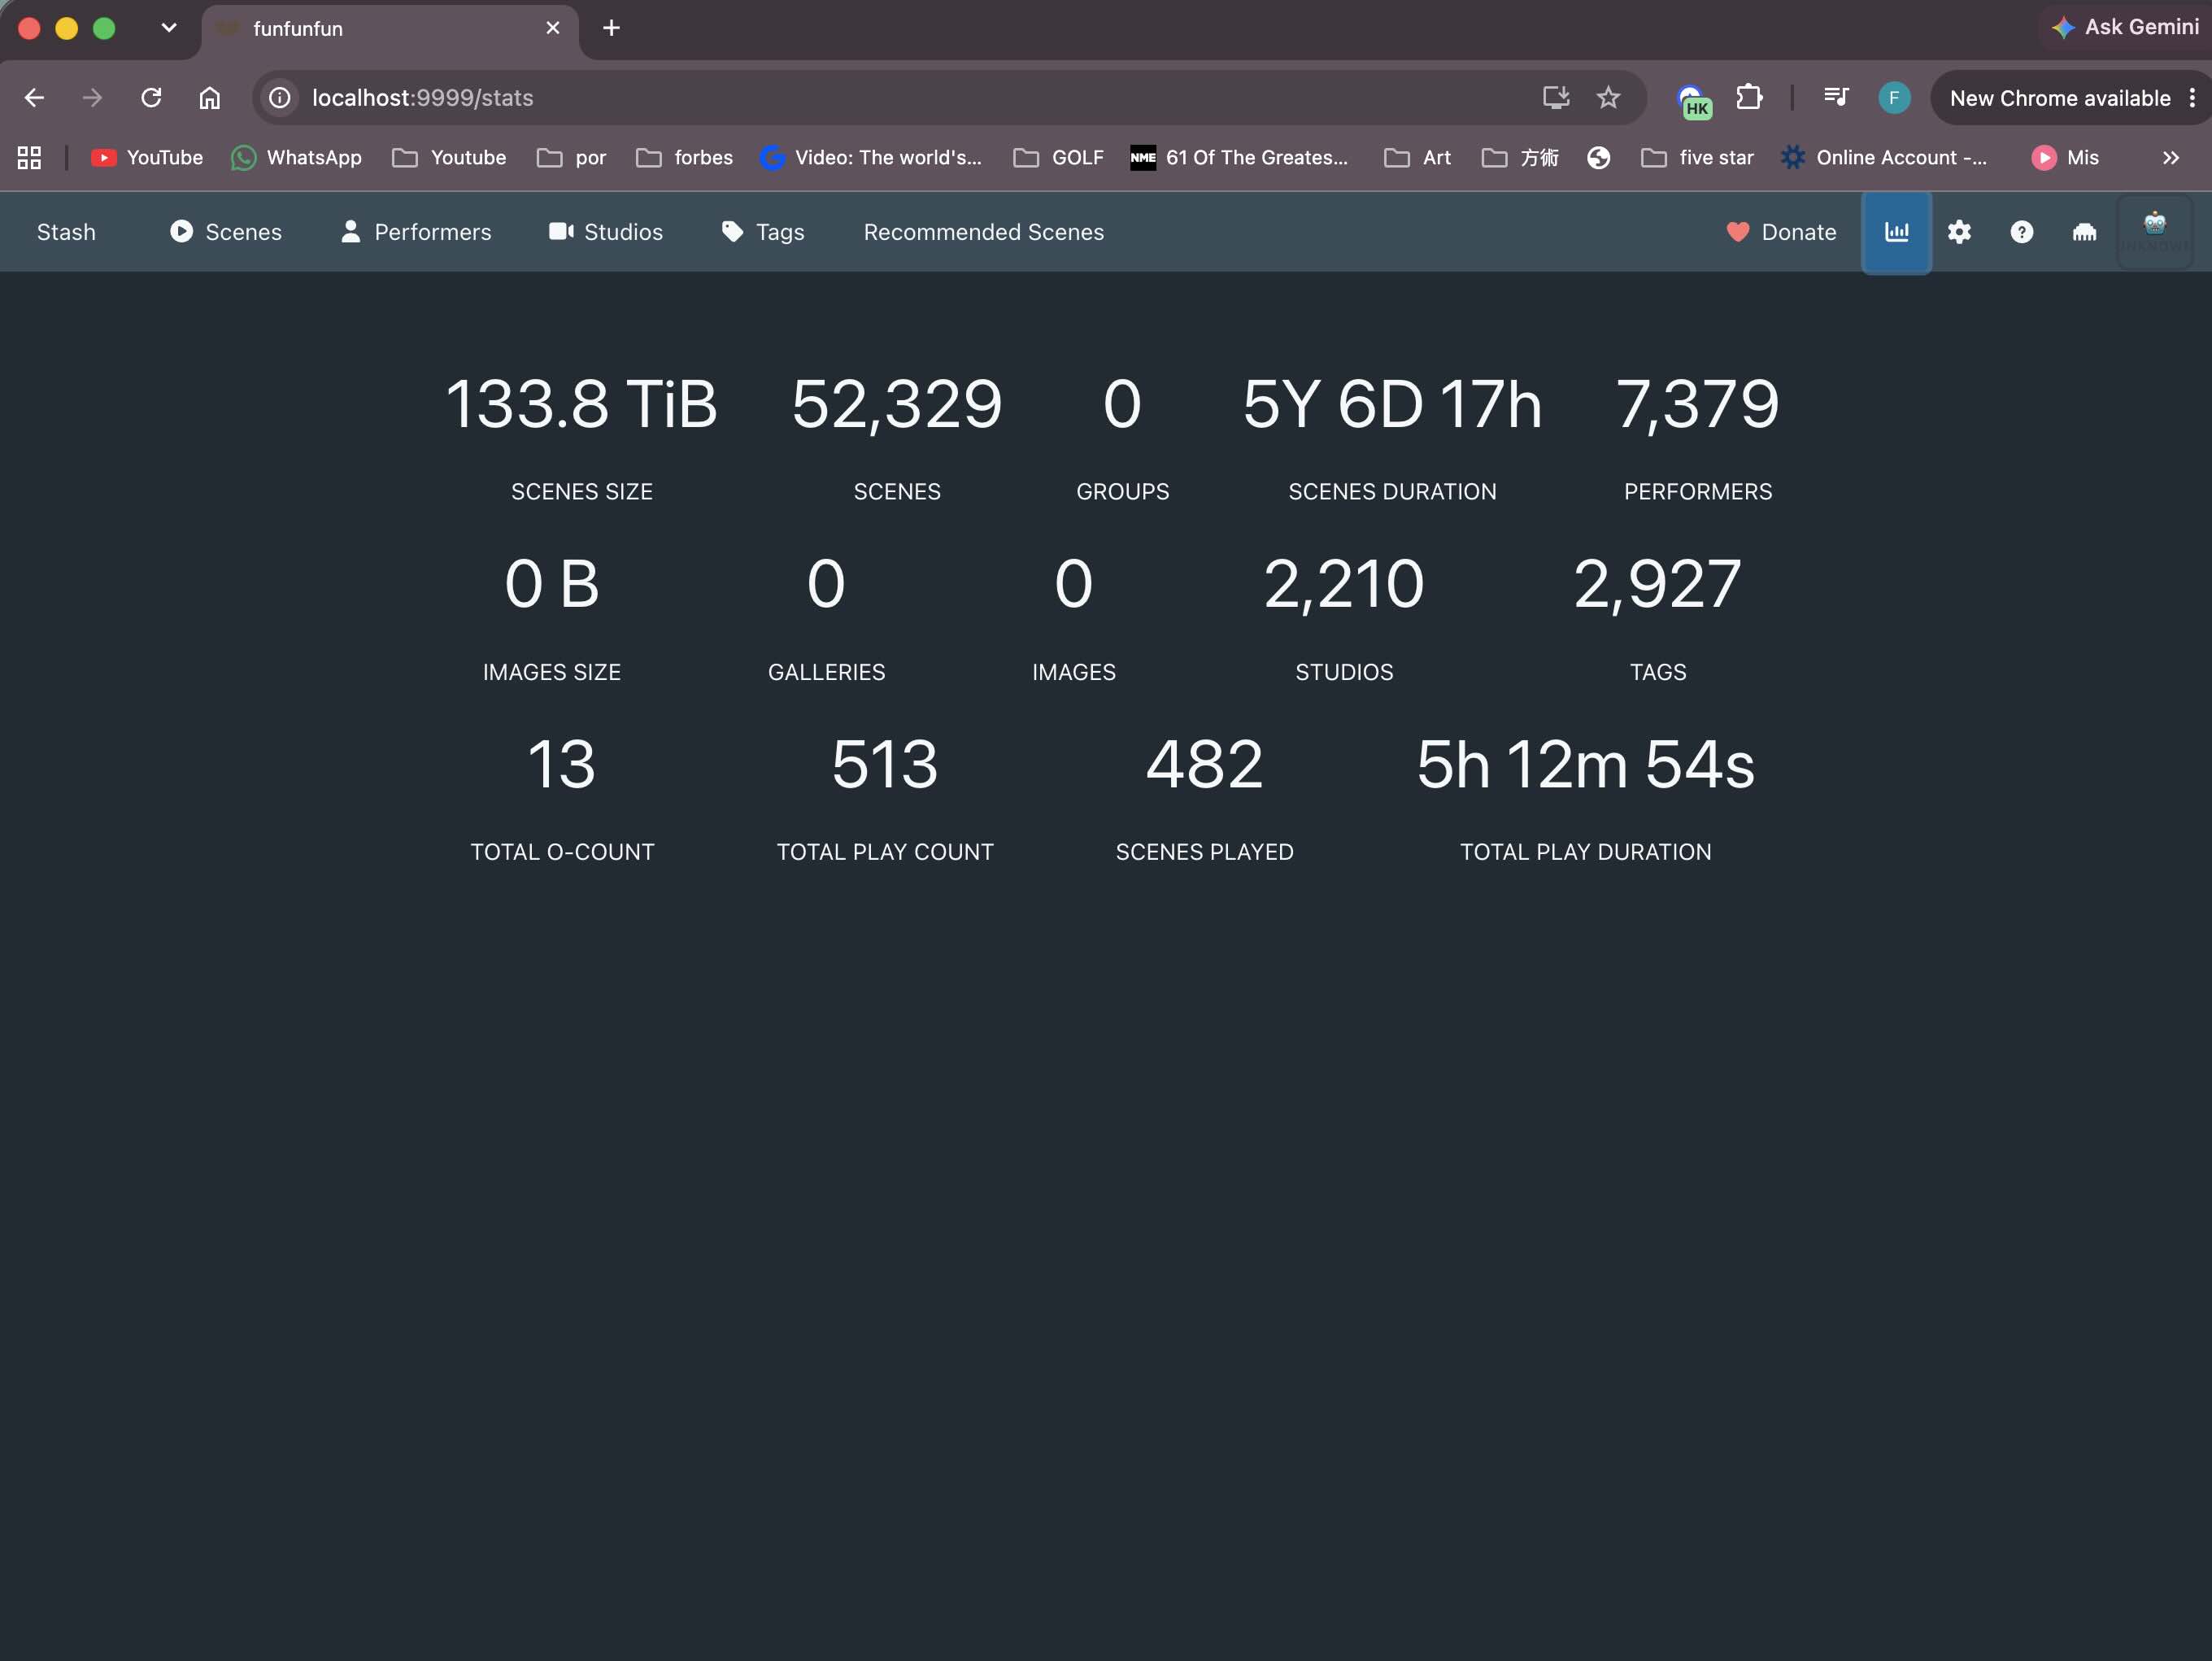The width and height of the screenshot is (2212, 1661).
Task: Reload the current page
Action: 151,98
